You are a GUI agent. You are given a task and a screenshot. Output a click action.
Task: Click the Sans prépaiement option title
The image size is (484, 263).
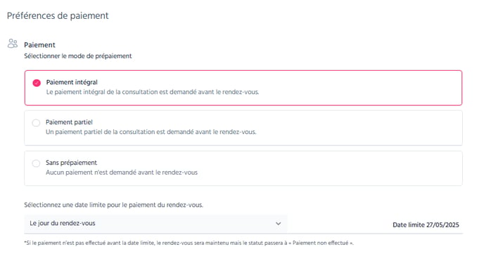click(71, 163)
